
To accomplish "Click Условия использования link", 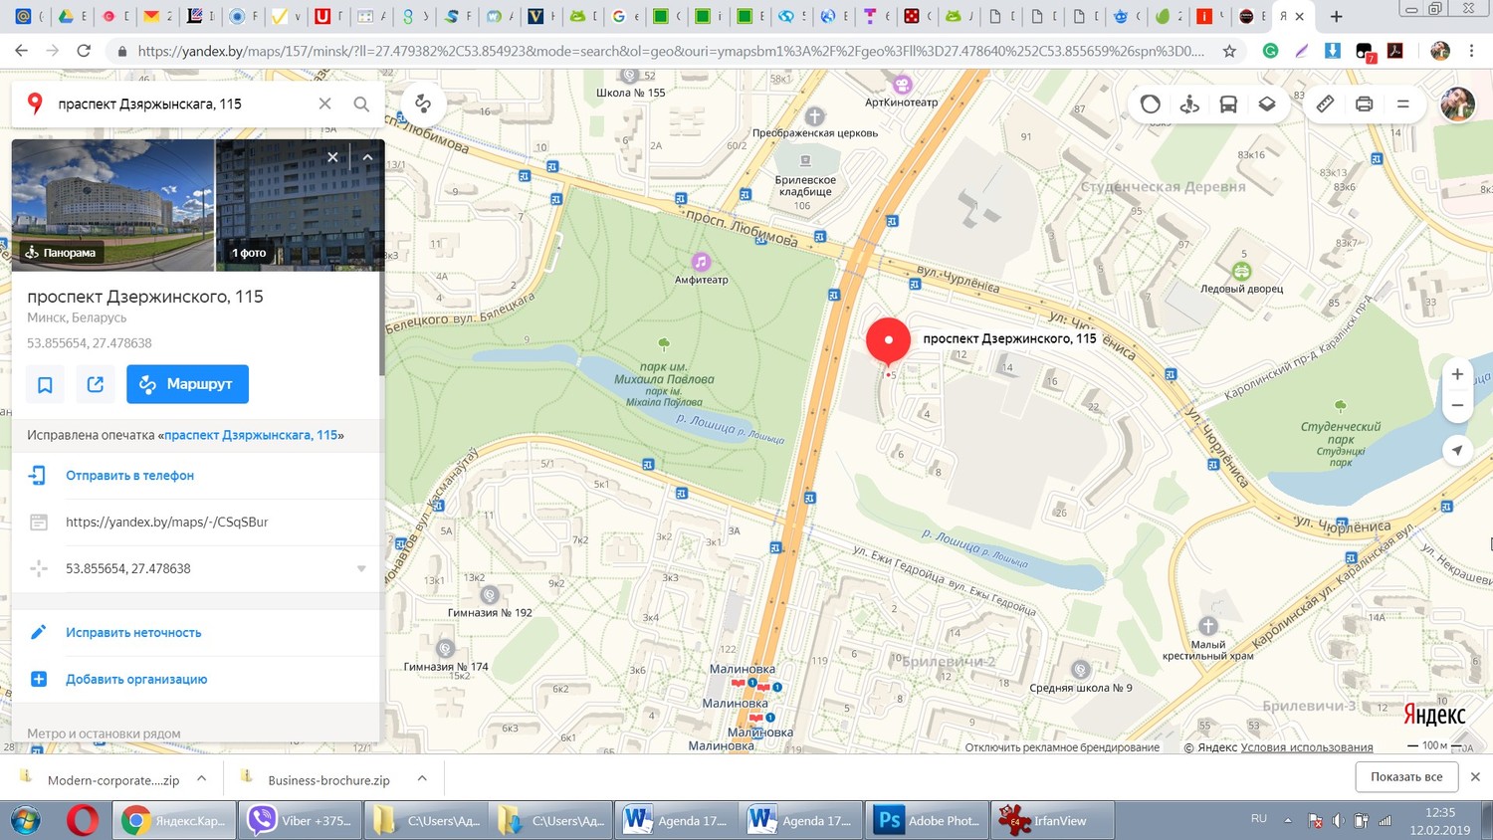I will click(x=1307, y=747).
